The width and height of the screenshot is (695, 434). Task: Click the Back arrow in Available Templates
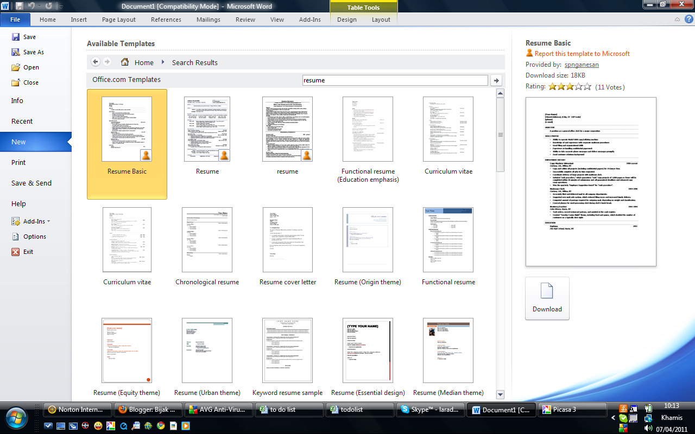tap(96, 62)
